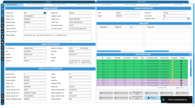Screen dimensions: 195x108
Task: Open the Fatura İtiraz tab
Action: click(x=178, y=5)
